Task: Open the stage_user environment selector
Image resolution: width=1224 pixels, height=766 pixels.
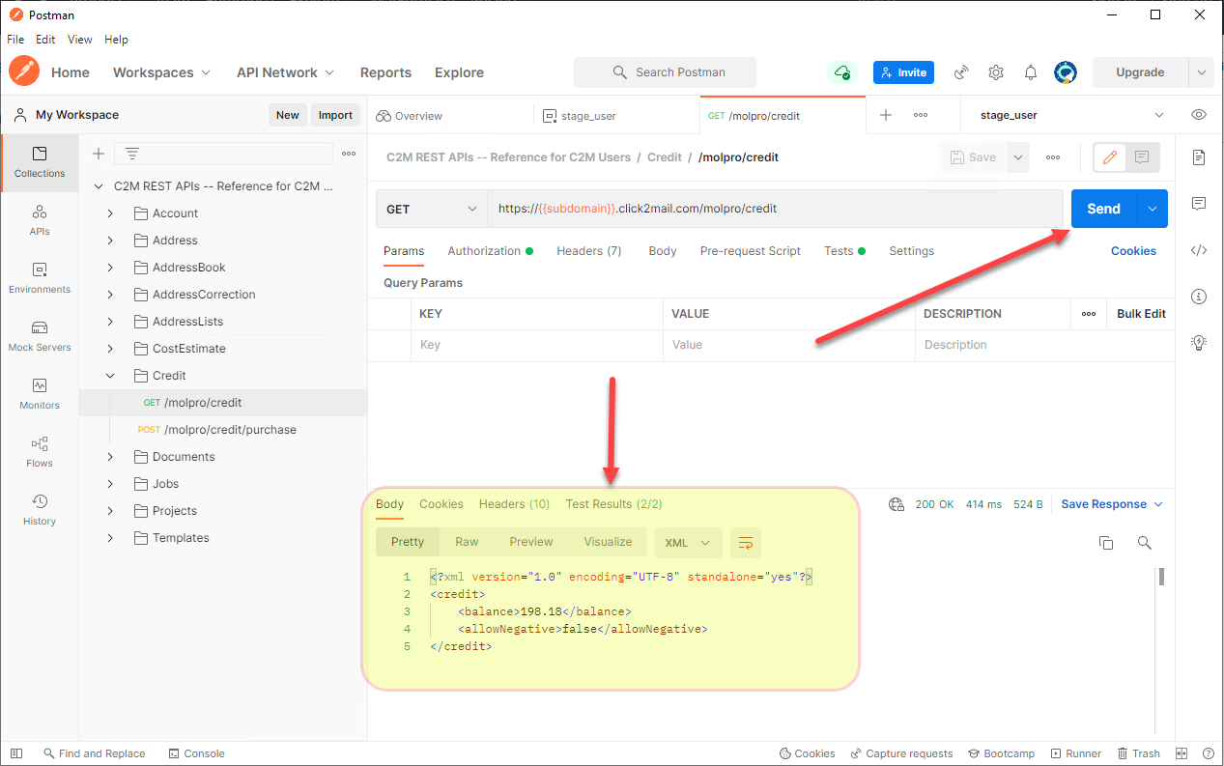Action: point(1072,115)
